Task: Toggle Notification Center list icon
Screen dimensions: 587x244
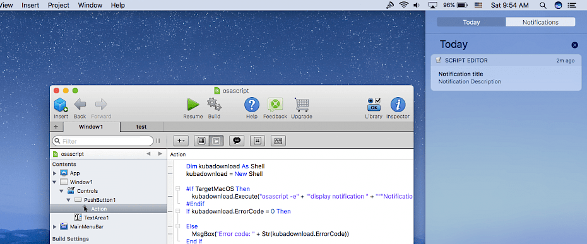Action: 572,5
